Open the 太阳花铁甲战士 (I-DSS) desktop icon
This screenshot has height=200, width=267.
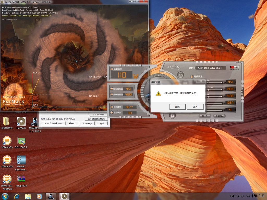click(x=35, y=125)
